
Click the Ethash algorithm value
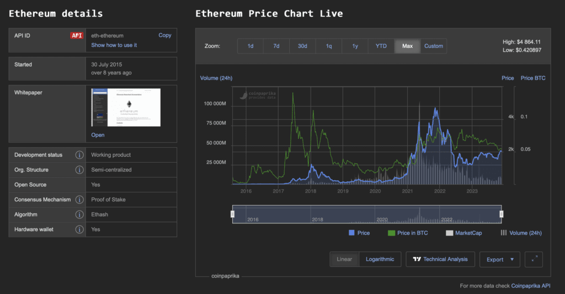point(99,215)
